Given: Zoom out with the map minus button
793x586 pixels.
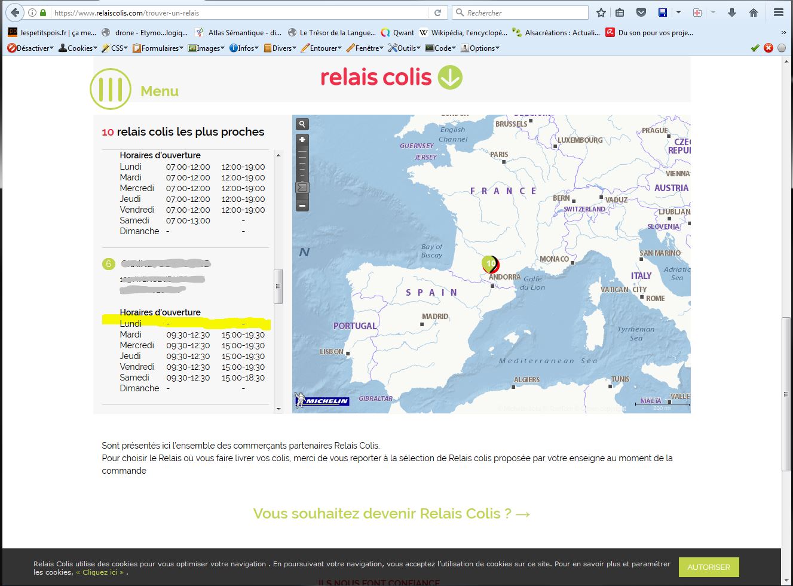Looking at the screenshot, I should point(302,205).
